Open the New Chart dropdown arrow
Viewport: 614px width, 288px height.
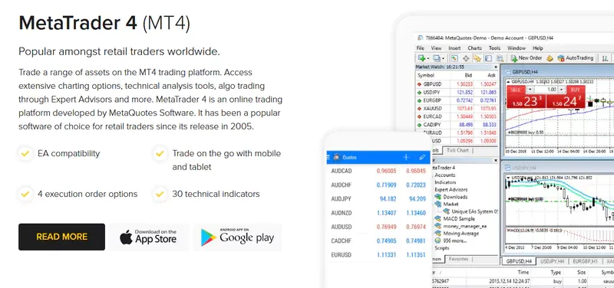coord(428,59)
